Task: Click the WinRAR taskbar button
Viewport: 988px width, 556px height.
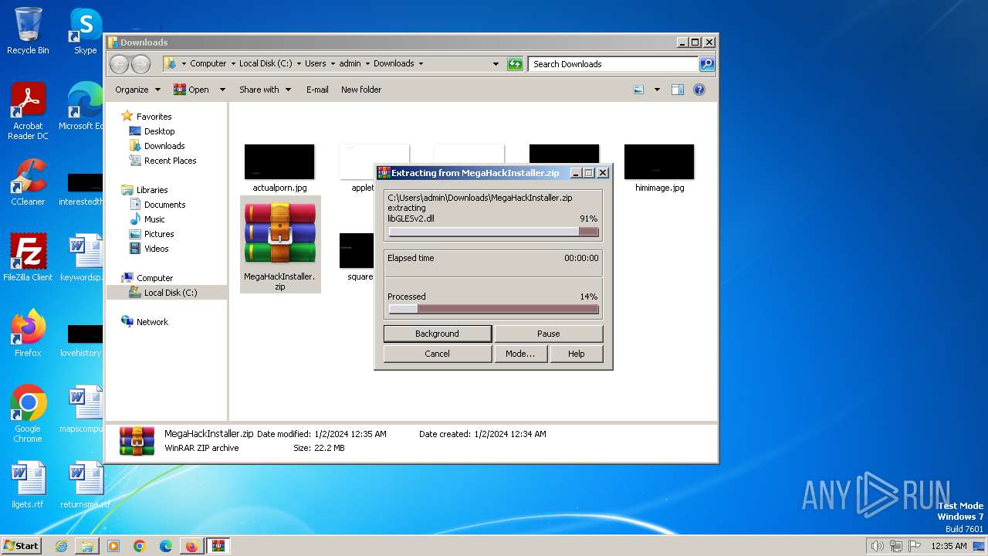Action: (x=218, y=546)
